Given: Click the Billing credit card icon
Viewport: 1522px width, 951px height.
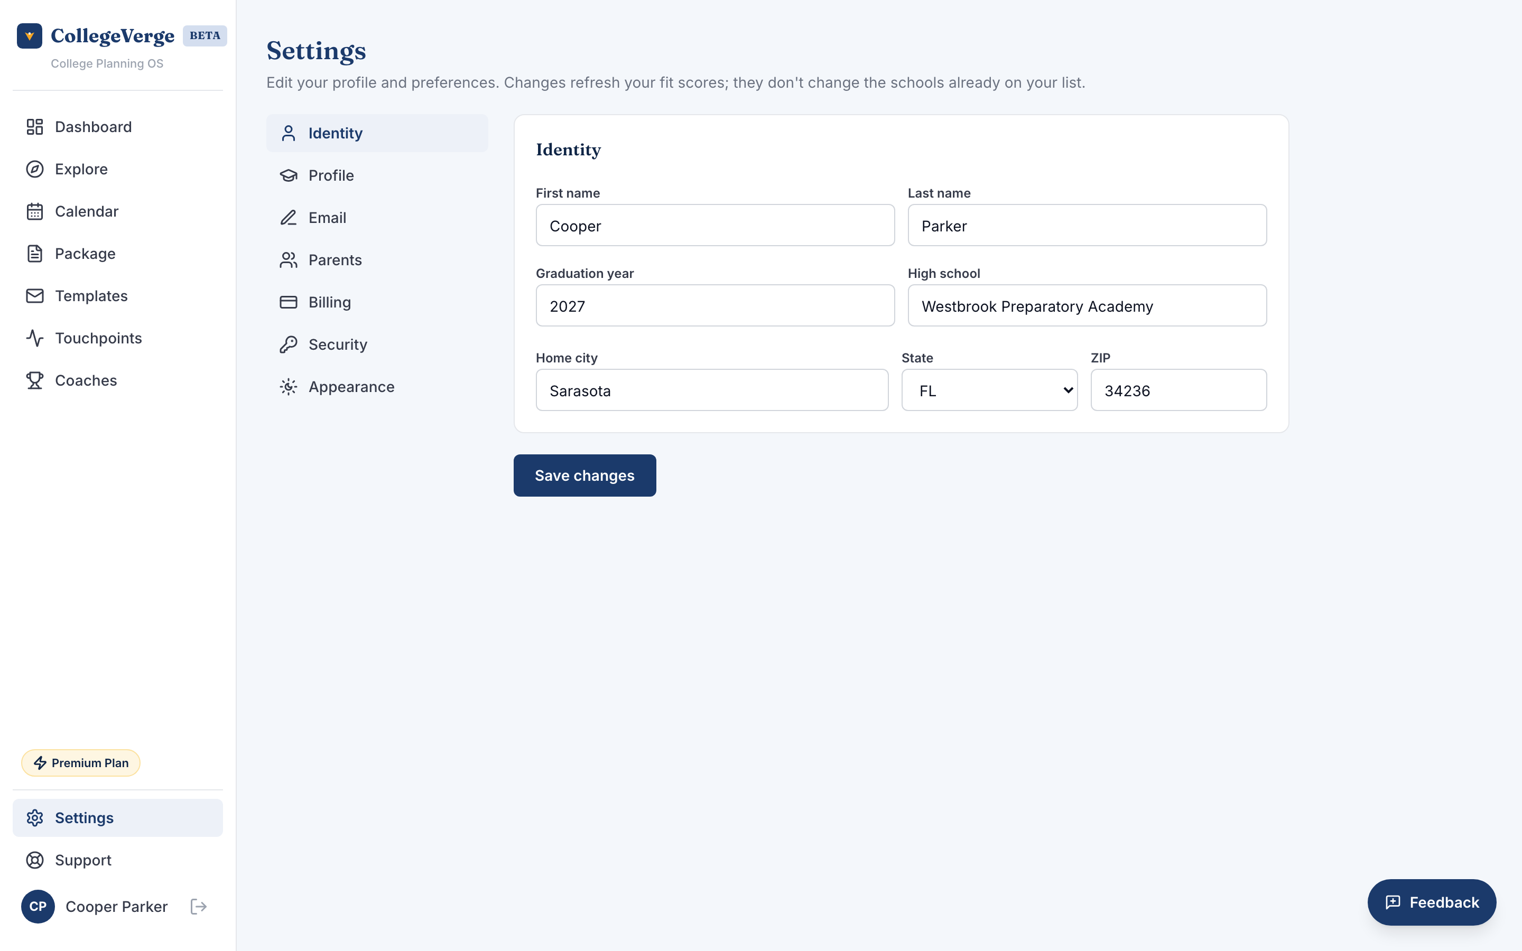Looking at the screenshot, I should (x=288, y=303).
